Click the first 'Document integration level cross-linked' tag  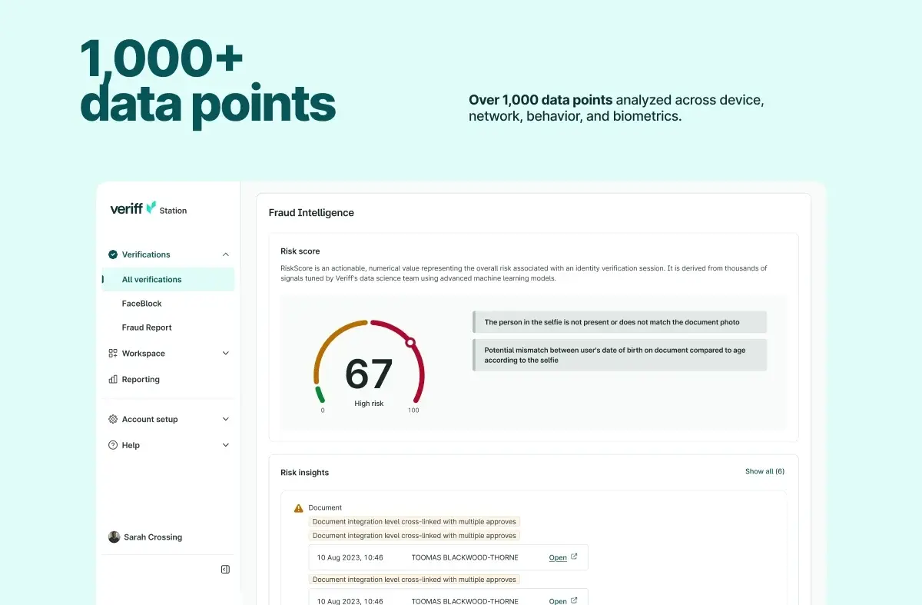pos(415,522)
